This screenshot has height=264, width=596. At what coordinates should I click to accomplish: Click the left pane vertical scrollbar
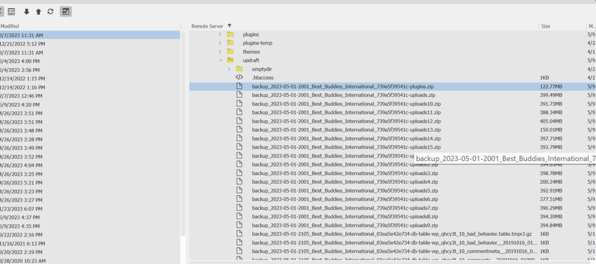pyautogui.click(x=184, y=132)
